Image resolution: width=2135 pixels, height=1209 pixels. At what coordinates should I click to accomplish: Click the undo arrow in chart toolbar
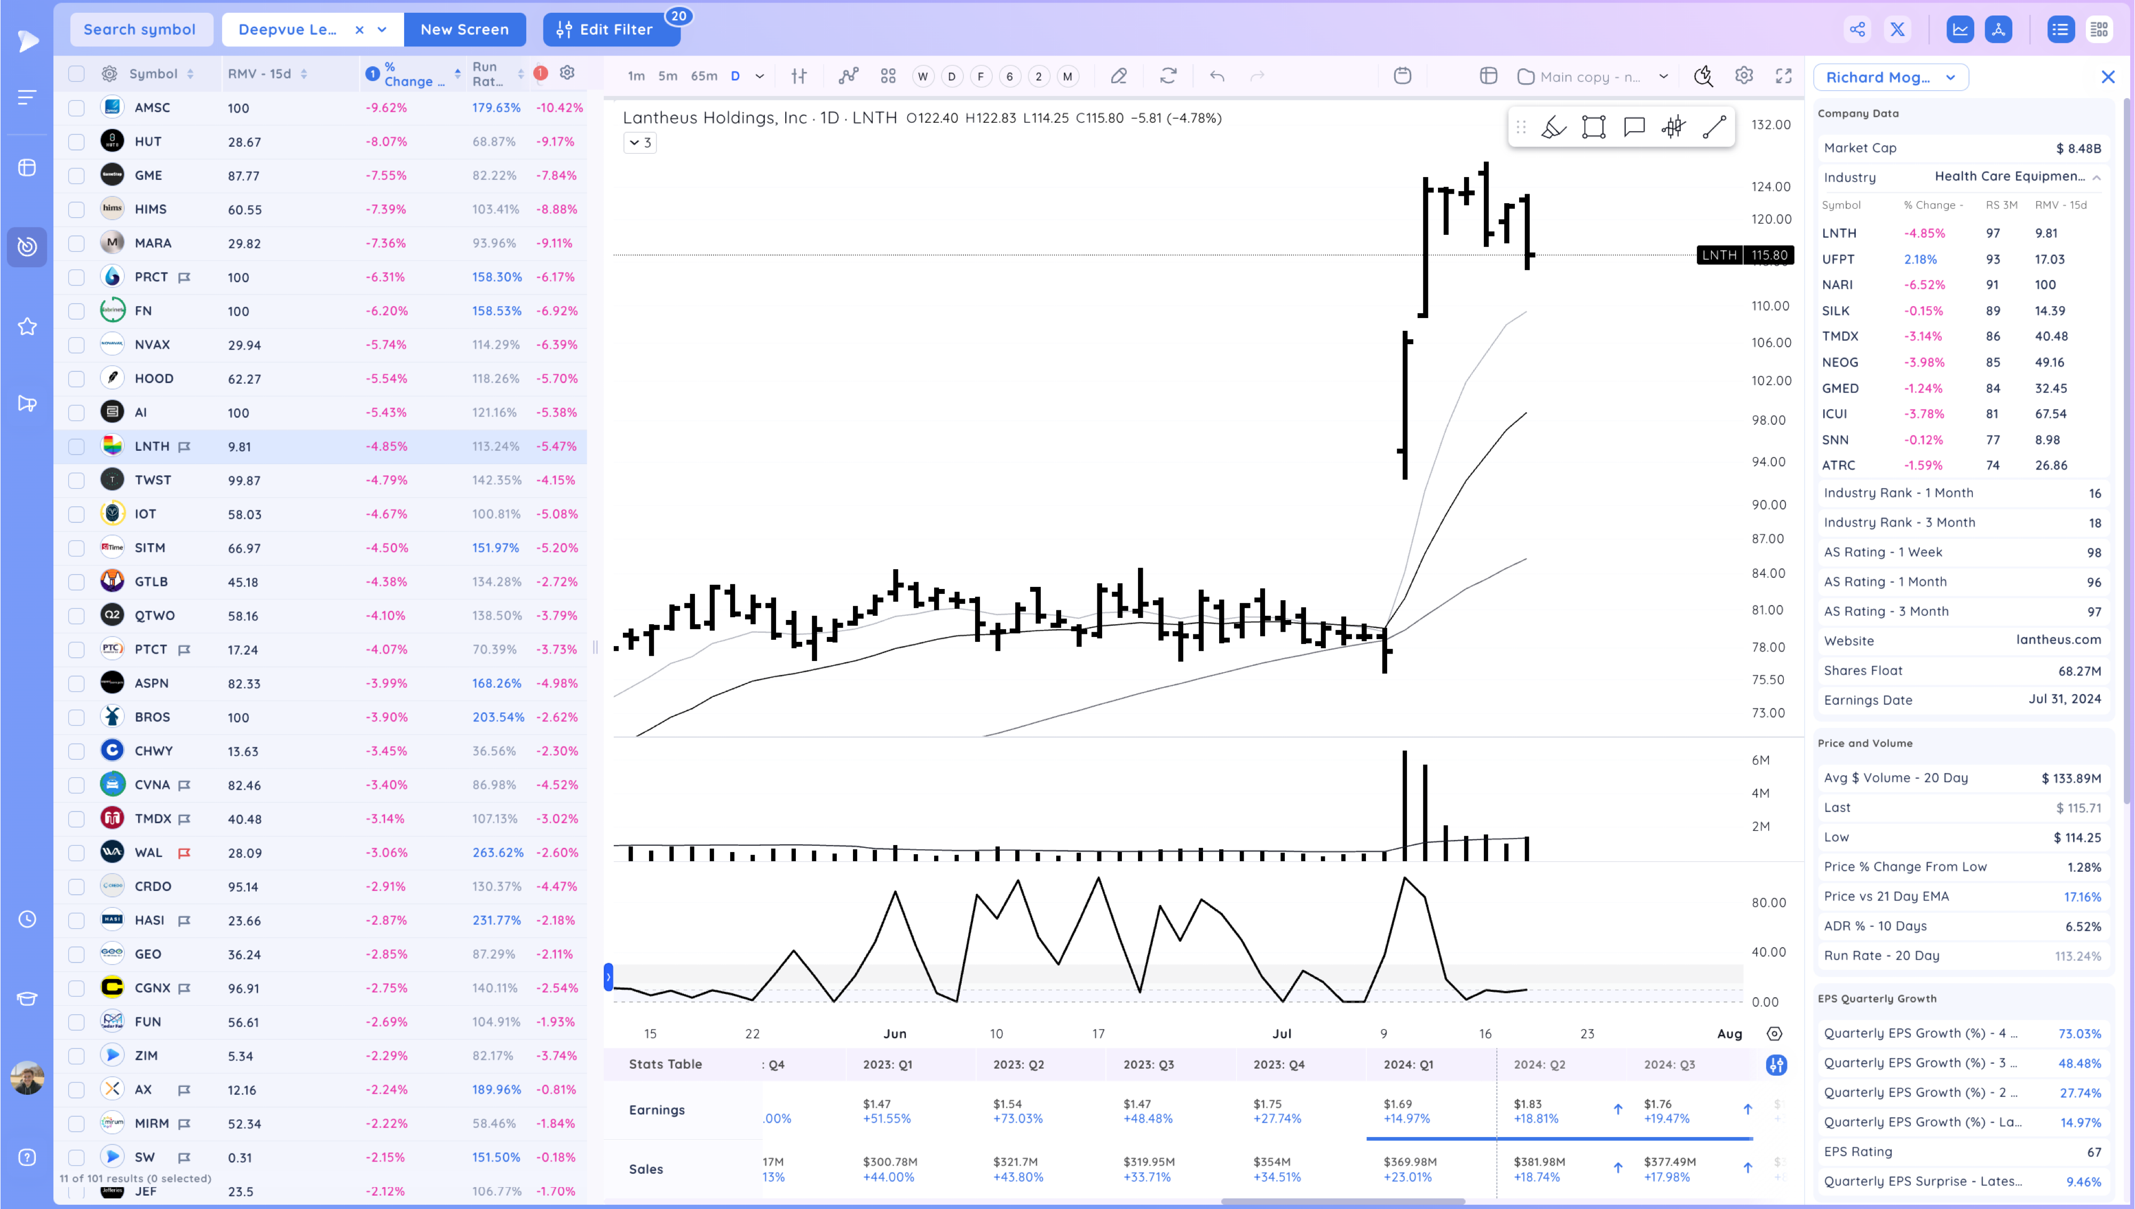point(1217,76)
